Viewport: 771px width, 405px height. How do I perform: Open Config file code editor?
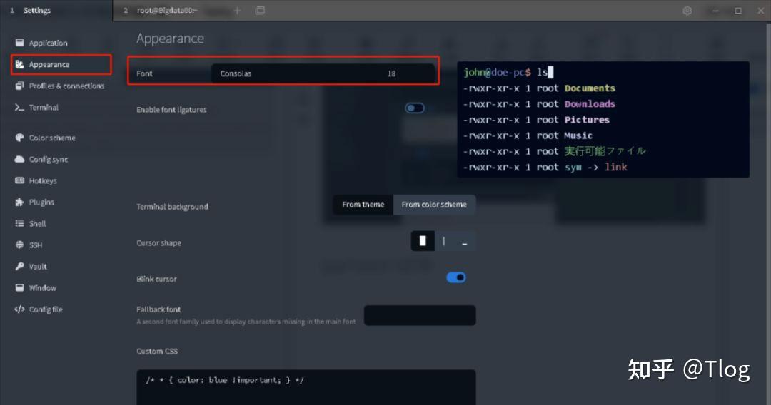tap(39, 309)
